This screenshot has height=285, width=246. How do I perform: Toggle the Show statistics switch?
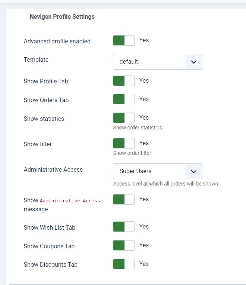tap(124, 118)
